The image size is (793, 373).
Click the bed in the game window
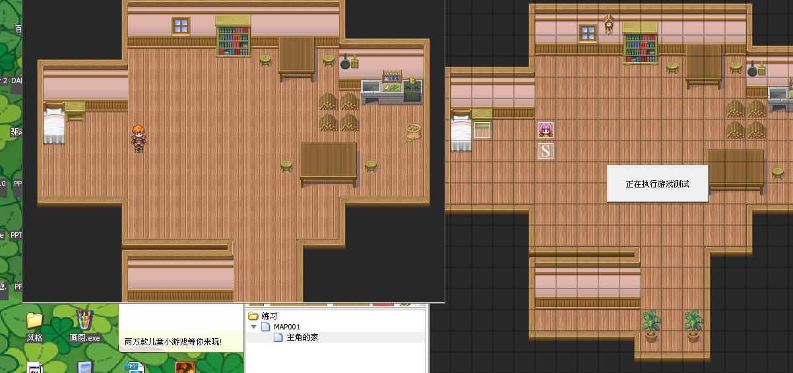55,123
